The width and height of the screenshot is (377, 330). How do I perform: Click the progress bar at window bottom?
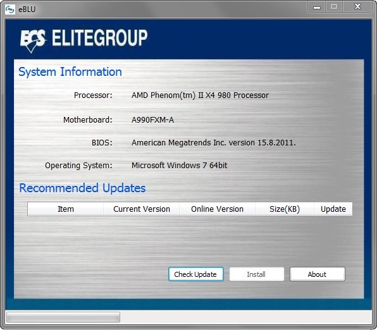[x=63, y=317]
